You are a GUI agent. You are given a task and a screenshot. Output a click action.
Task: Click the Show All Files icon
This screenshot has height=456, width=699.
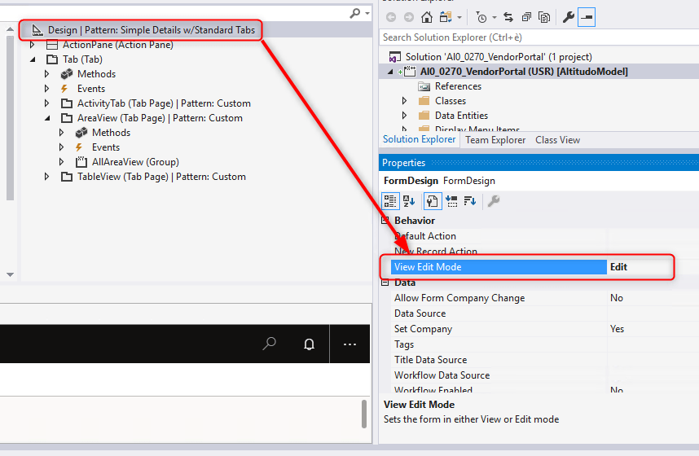pyautogui.click(x=544, y=17)
